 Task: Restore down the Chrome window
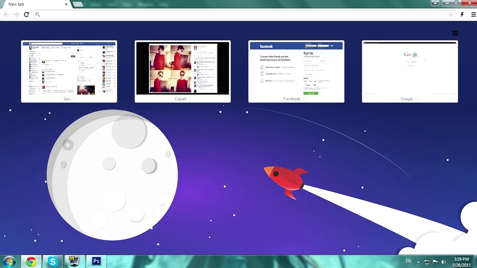click(x=457, y=3)
